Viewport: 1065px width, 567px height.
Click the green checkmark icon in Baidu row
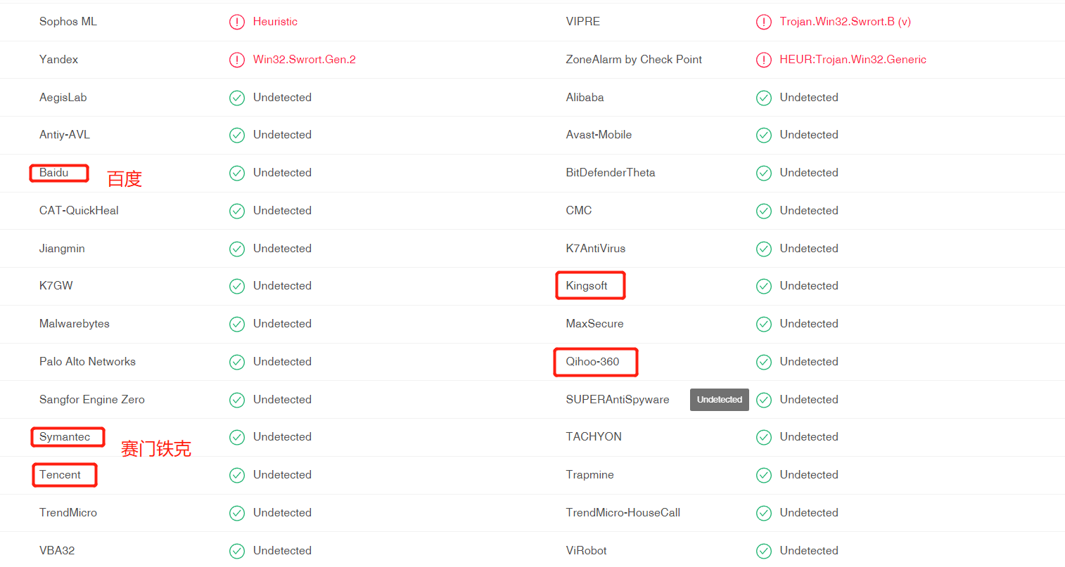(237, 173)
